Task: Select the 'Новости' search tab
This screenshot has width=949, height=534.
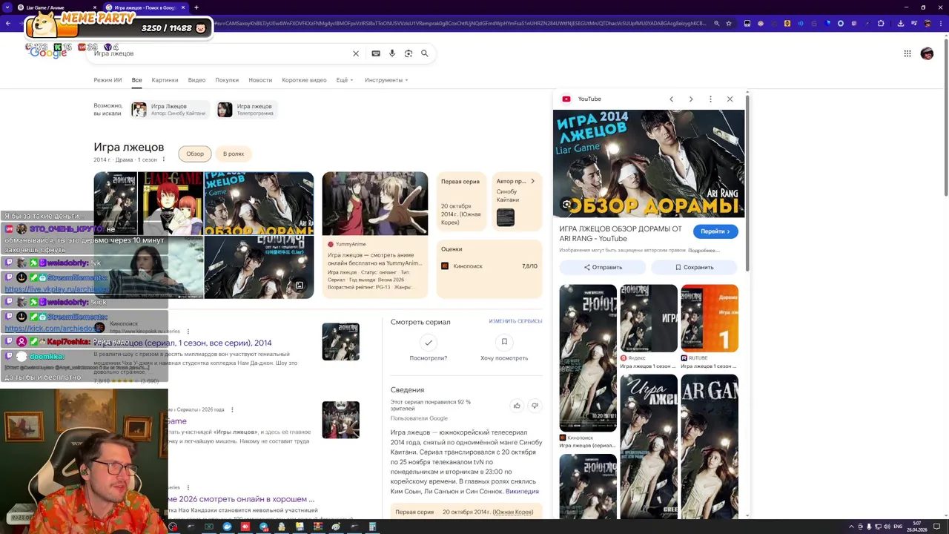Action: 260,80
